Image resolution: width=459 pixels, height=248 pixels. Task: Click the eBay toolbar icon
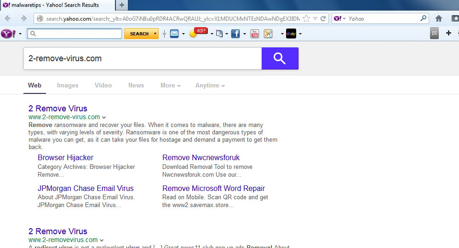(x=291, y=34)
